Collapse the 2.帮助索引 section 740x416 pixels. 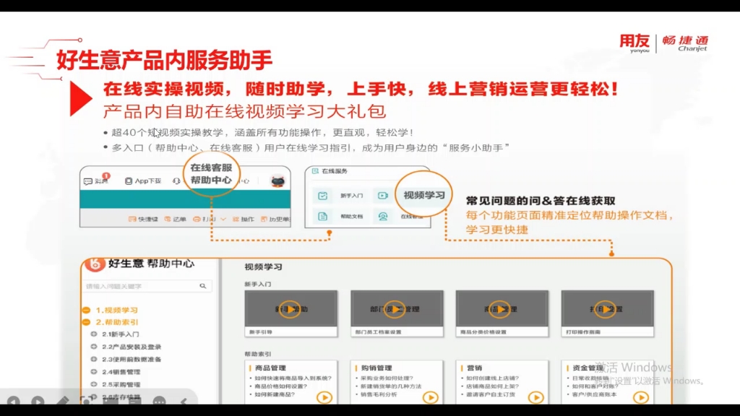[x=86, y=321]
